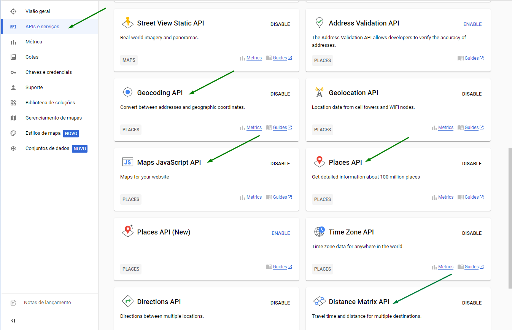The image size is (512, 330).
Task: Click the Places API (New) icon
Action: click(x=128, y=231)
